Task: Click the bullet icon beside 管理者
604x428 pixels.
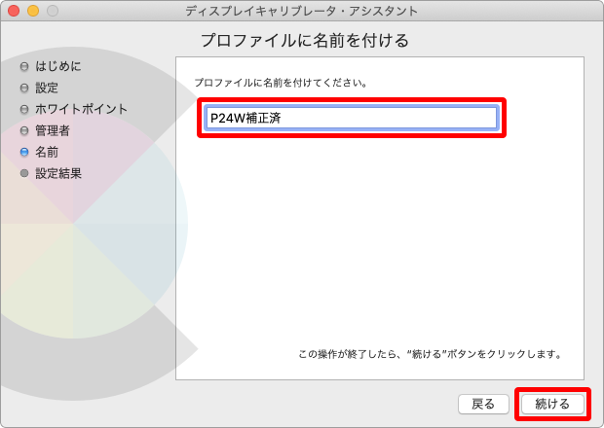Action: 24,131
